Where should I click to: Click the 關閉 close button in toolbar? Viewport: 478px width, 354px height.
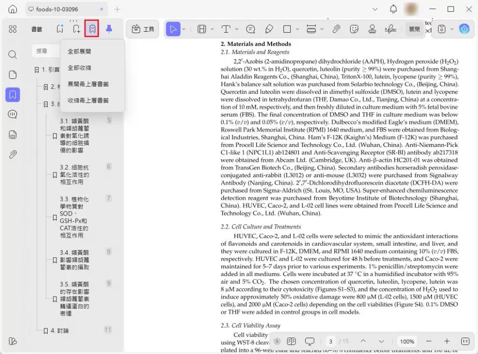415,29
